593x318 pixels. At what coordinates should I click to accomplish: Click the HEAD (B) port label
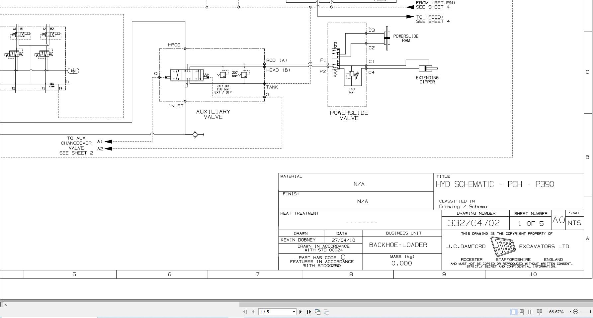[x=278, y=70]
